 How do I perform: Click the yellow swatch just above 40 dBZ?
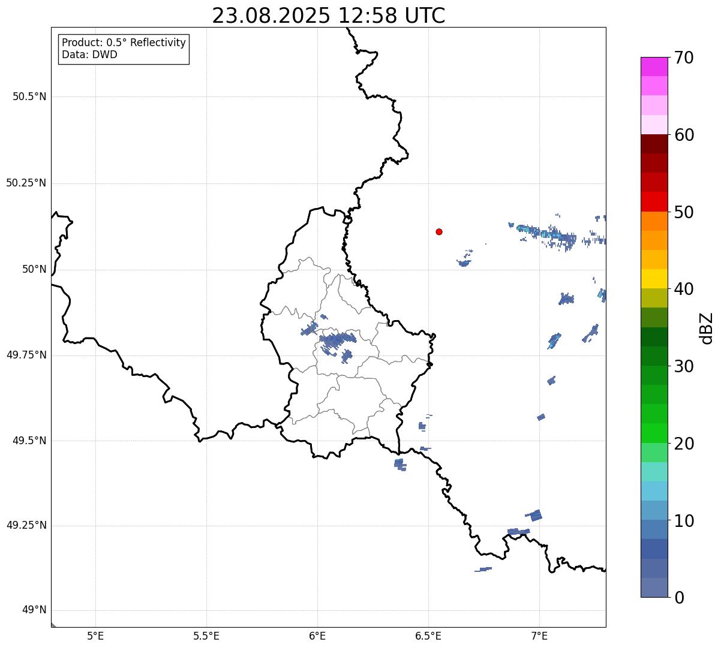point(654,279)
